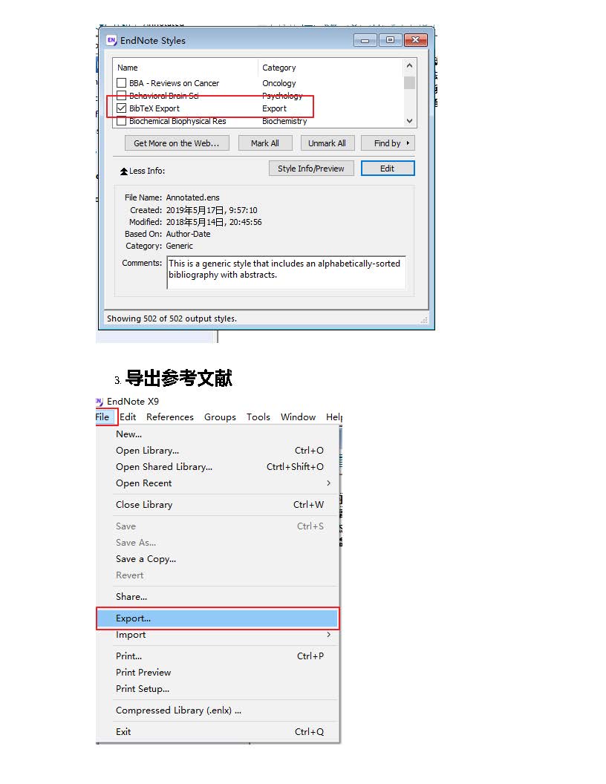
Task: Uncheck the BibTeX Export checkbox
Action: coord(121,108)
